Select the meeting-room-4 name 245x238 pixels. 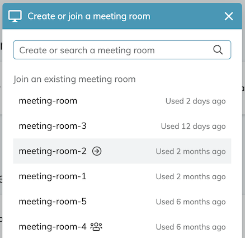point(53,227)
